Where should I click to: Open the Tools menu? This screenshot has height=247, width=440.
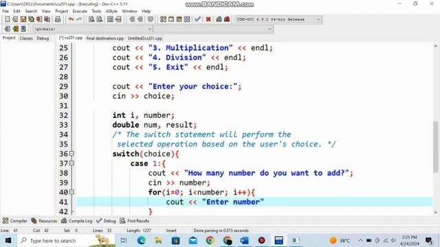click(x=96, y=11)
